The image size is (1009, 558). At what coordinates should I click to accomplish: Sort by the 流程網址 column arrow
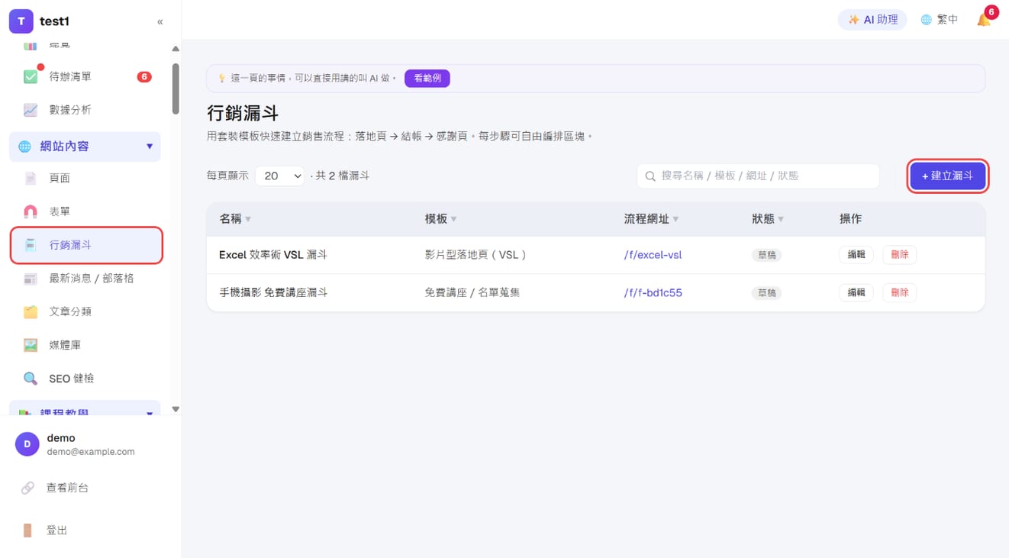pos(675,219)
